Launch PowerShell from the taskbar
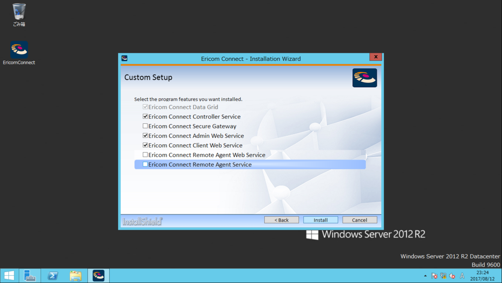The width and height of the screenshot is (502, 283). point(53,276)
